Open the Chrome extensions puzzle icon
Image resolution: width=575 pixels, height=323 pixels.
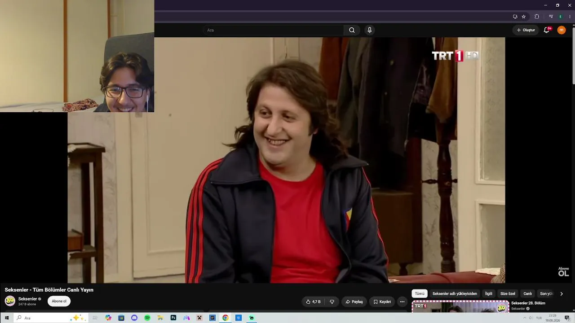[x=537, y=17]
